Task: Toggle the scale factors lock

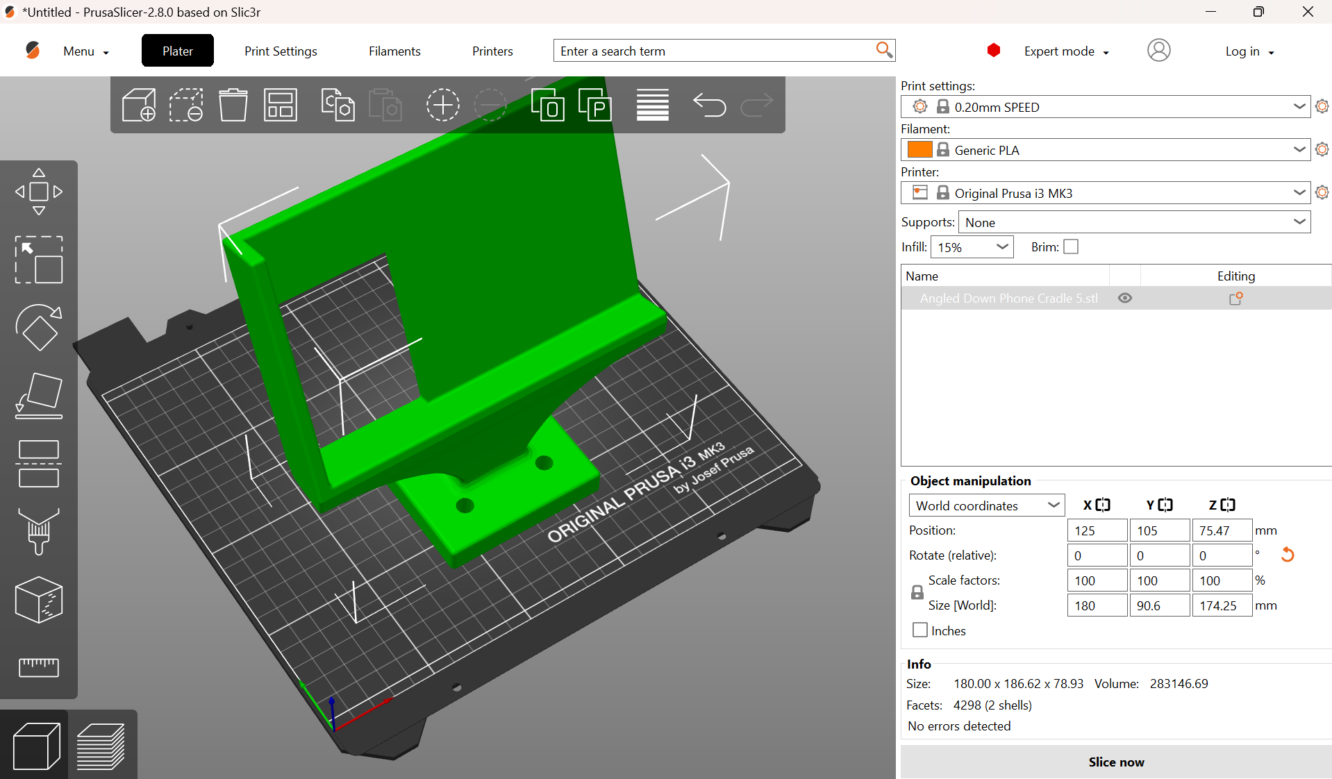Action: pyautogui.click(x=917, y=592)
